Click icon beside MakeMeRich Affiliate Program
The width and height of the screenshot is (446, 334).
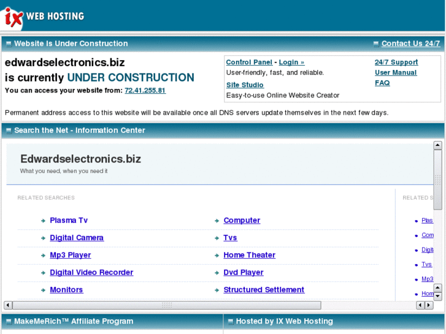click(9, 322)
